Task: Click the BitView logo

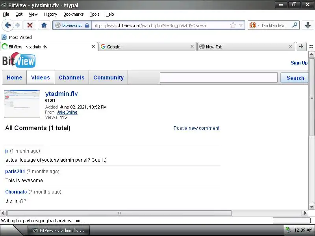Action: pyautogui.click(x=19, y=60)
